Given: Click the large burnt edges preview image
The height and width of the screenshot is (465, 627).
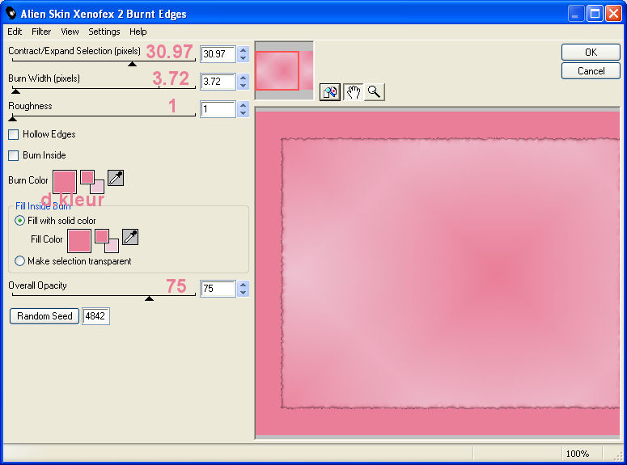Looking at the screenshot, I should [x=438, y=273].
